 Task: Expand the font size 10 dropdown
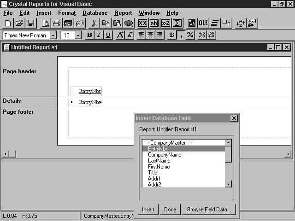pos(78,35)
